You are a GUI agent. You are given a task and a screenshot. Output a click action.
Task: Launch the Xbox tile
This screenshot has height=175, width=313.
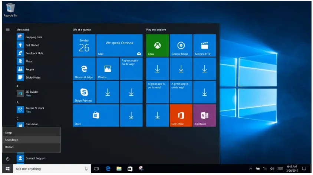pyautogui.click(x=157, y=45)
